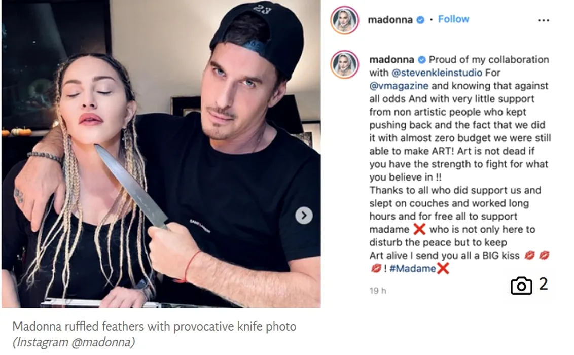The height and width of the screenshot is (355, 574).
Task: Open the @vmagazine mention link
Action: (399, 86)
